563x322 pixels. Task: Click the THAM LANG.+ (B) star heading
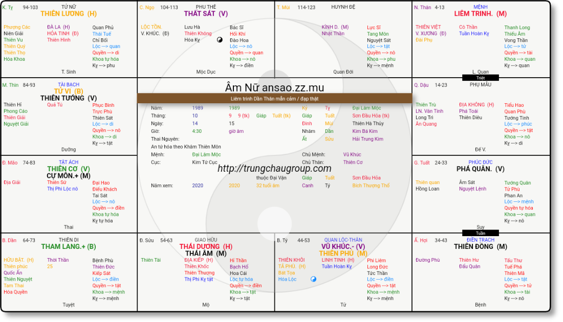69,247
